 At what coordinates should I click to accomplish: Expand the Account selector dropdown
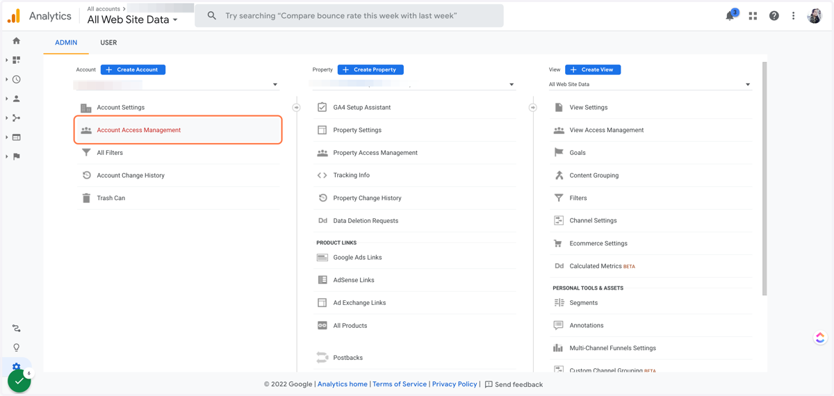tap(177, 85)
